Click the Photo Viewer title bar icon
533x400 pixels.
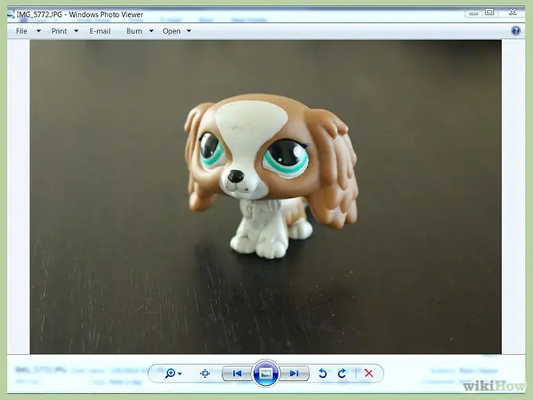coord(11,14)
